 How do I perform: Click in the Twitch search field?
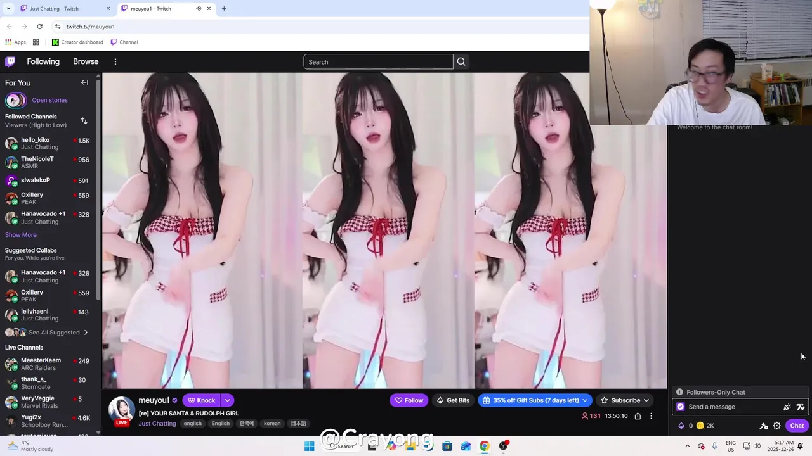coord(378,62)
